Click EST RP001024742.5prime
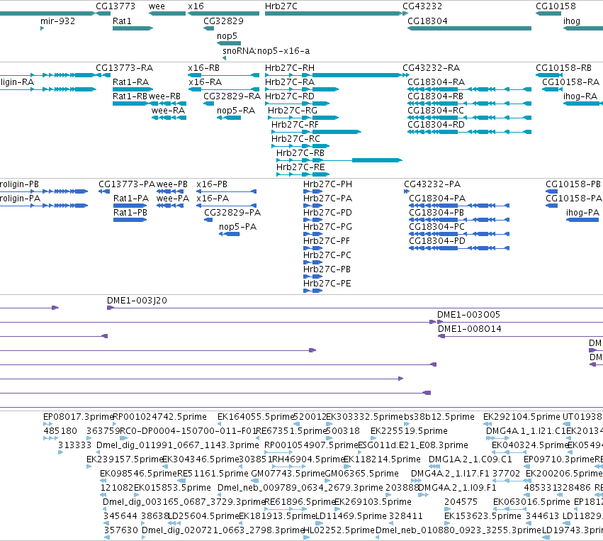Viewport: 603px width, 541px height. point(160,417)
